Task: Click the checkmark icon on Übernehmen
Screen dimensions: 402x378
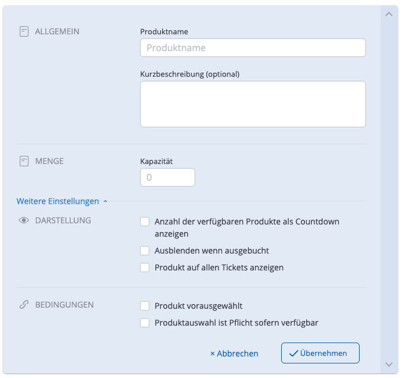Action: pyautogui.click(x=293, y=353)
